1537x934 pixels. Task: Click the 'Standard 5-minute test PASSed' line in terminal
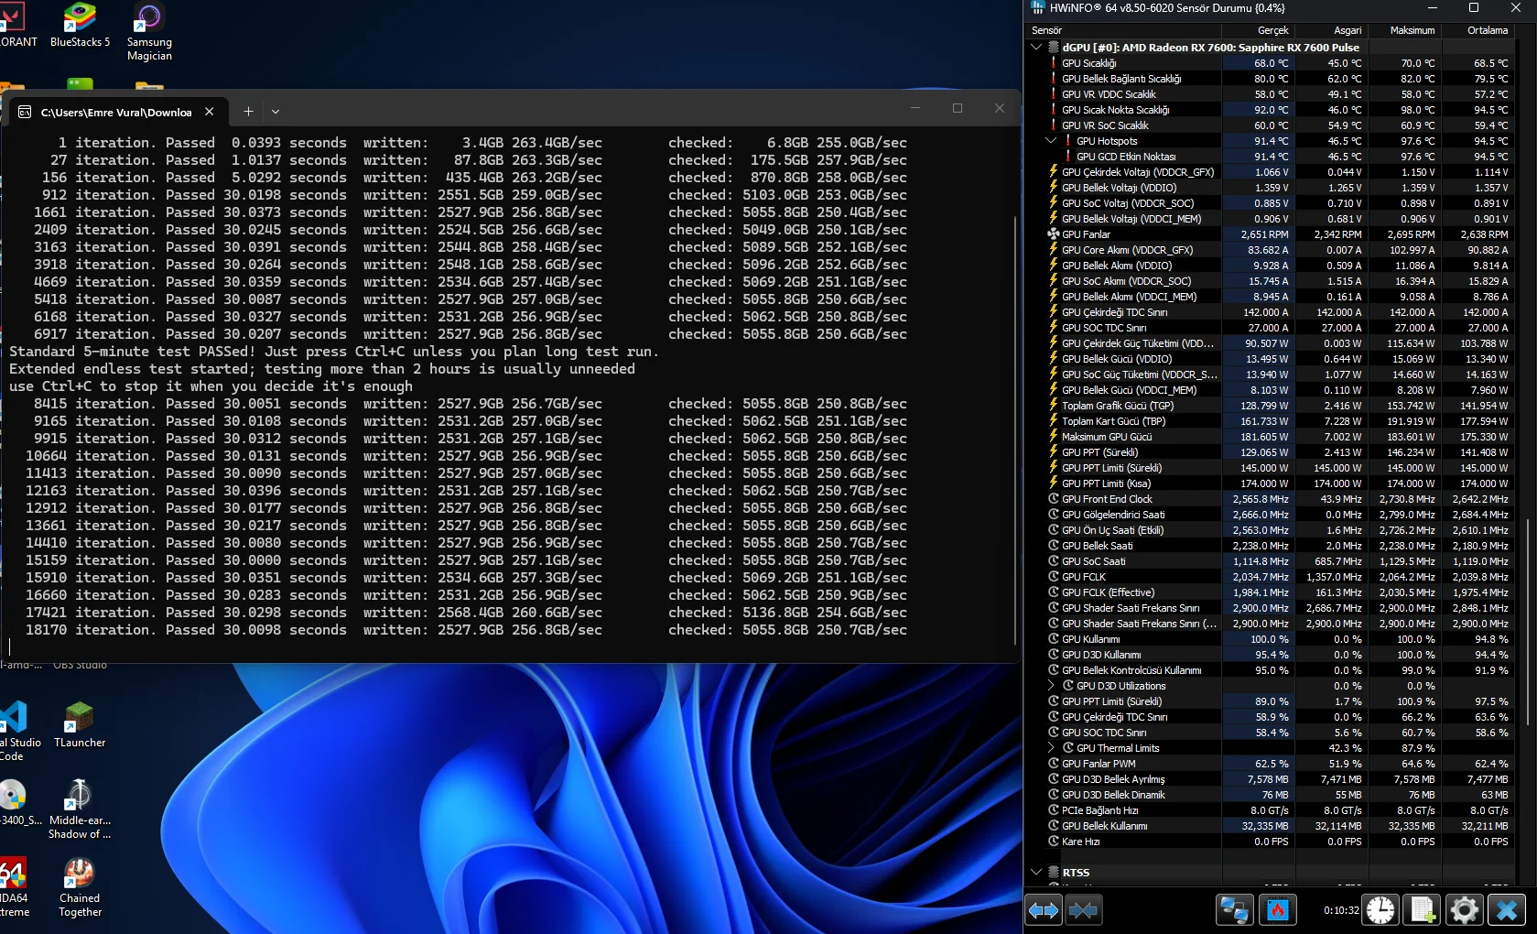pyautogui.click(x=334, y=352)
